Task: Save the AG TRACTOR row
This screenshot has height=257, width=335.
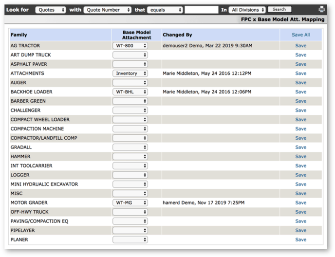Action: [x=300, y=46]
